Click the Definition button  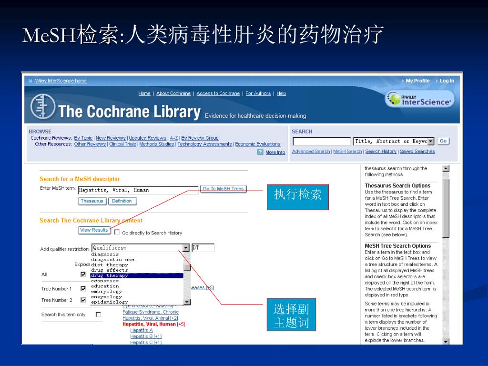click(x=122, y=201)
